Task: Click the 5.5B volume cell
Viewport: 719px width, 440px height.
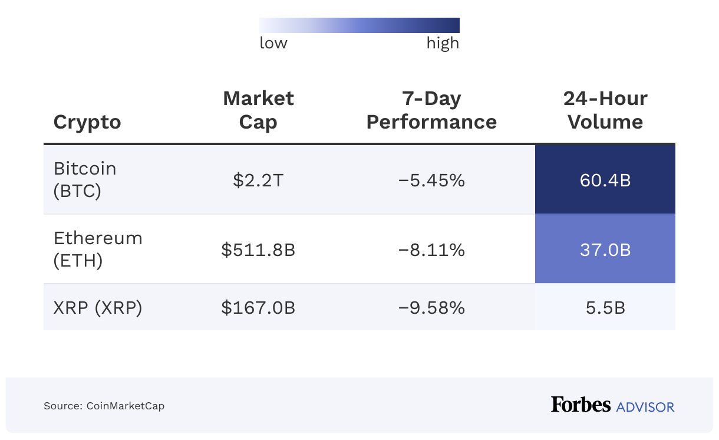Action: [605, 308]
